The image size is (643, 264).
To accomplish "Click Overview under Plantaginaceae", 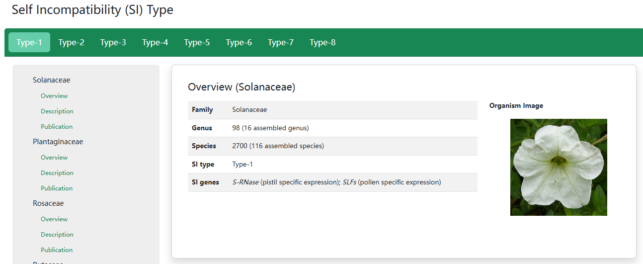I will click(54, 158).
